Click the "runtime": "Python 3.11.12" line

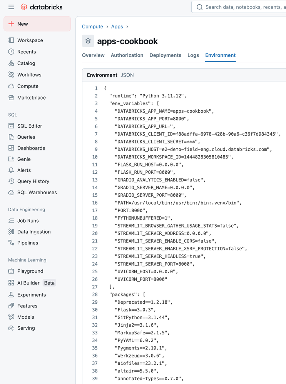point(148,96)
